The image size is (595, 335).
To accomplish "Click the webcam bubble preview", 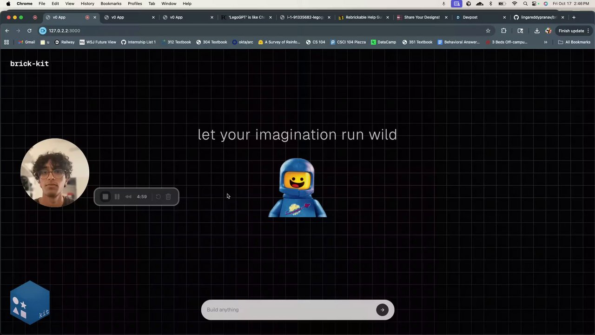I will (x=55, y=173).
